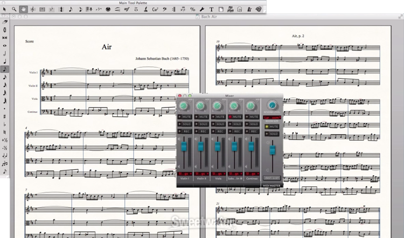Select the Eraser in Simple Entry palette
Image resolution: width=404 pixels, height=238 pixels.
5,22
